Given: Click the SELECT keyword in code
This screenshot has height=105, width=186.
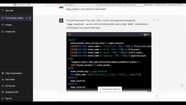Looking at the screenshot, I should [x=72, y=40].
